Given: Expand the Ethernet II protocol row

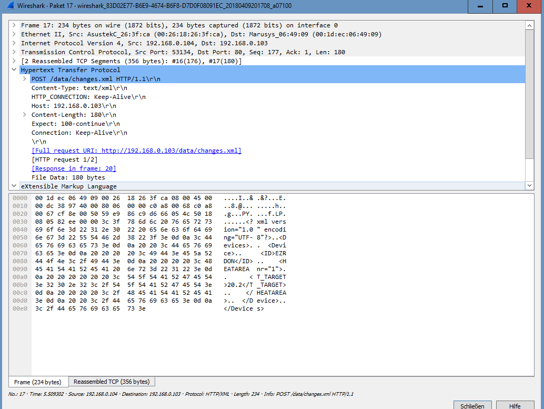Looking at the screenshot, I should [x=14, y=34].
